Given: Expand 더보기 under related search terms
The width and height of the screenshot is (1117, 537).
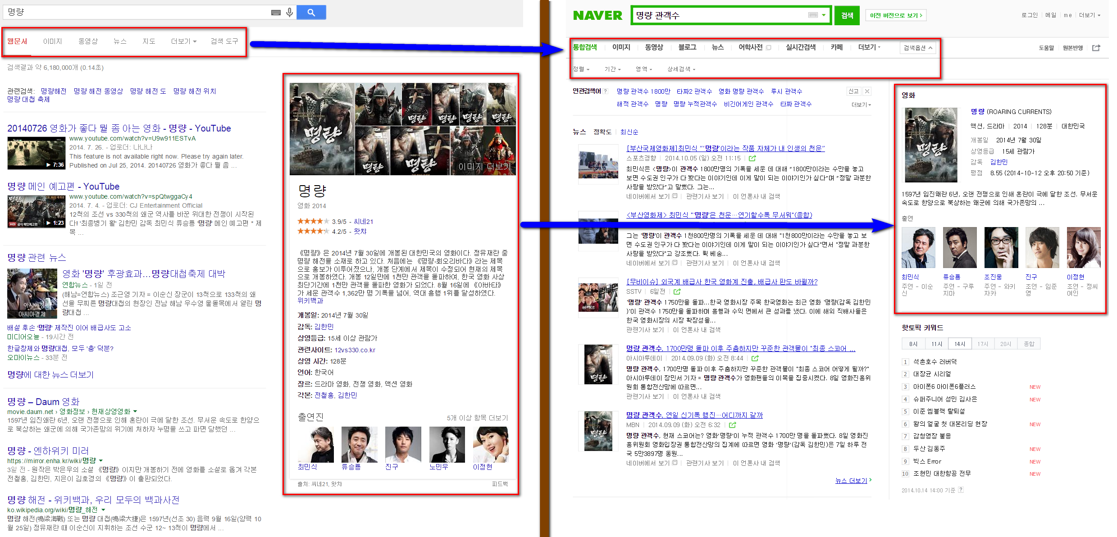Looking at the screenshot, I should pos(861,105).
